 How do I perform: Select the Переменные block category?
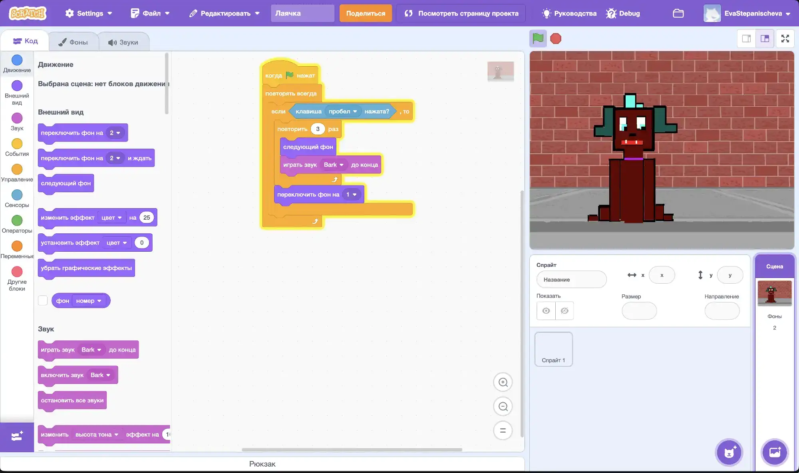[17, 250]
